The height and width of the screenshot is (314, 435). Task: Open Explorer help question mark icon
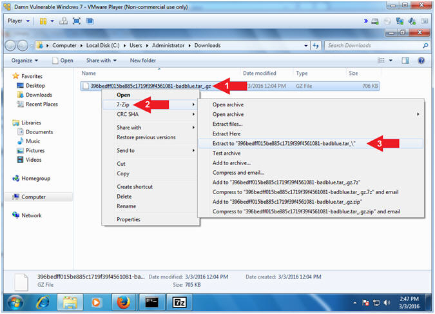[x=421, y=60]
